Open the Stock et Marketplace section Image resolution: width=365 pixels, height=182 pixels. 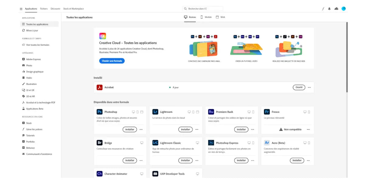(x=73, y=8)
